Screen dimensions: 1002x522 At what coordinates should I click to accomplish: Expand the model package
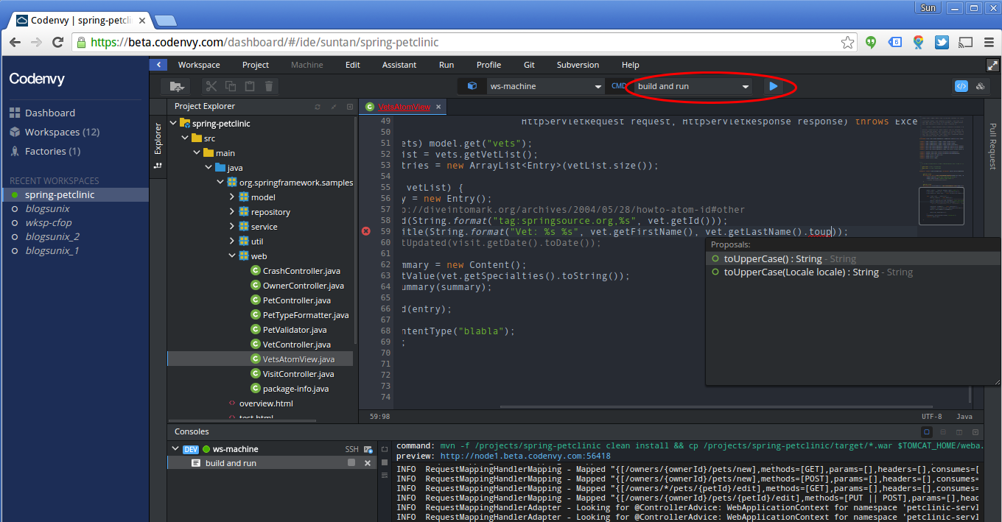click(232, 197)
